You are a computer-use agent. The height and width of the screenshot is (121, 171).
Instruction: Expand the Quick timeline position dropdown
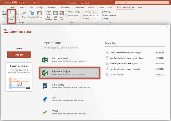tap(97, 15)
